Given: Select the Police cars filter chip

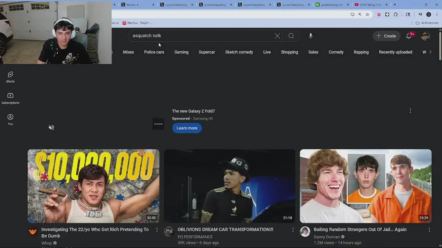Looking at the screenshot, I should [x=154, y=52].
